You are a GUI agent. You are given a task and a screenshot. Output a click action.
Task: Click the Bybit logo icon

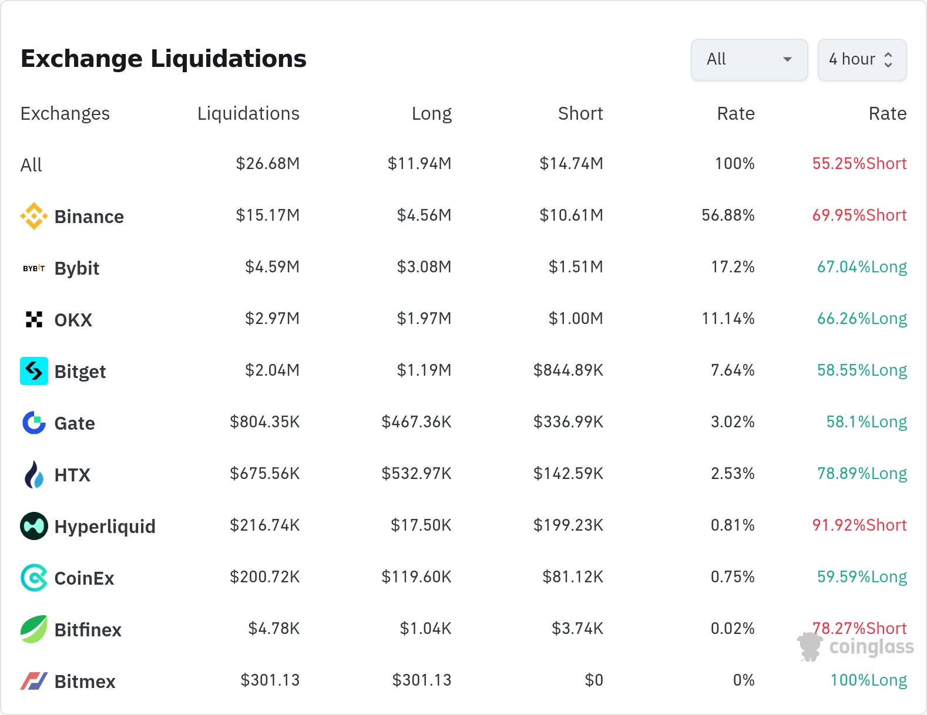coord(34,268)
